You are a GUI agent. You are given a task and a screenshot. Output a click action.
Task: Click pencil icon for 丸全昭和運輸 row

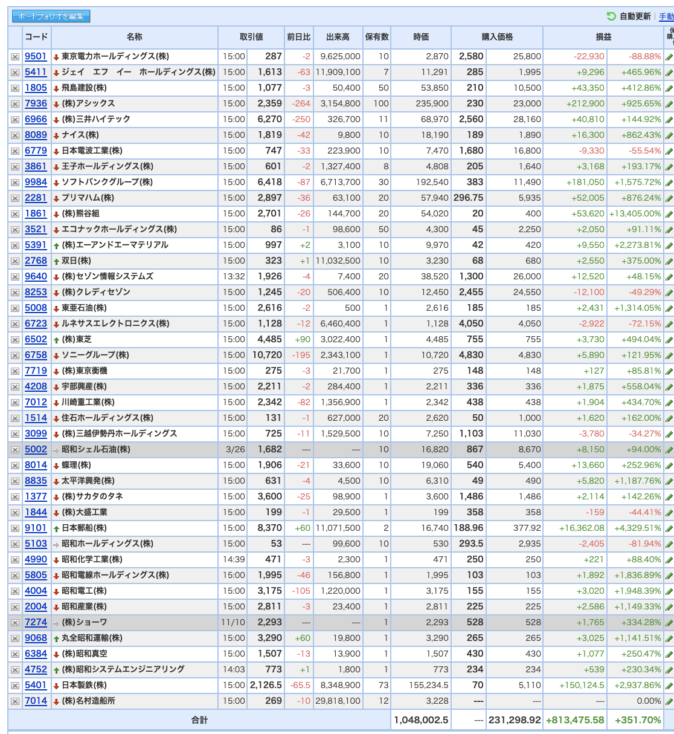click(x=669, y=638)
